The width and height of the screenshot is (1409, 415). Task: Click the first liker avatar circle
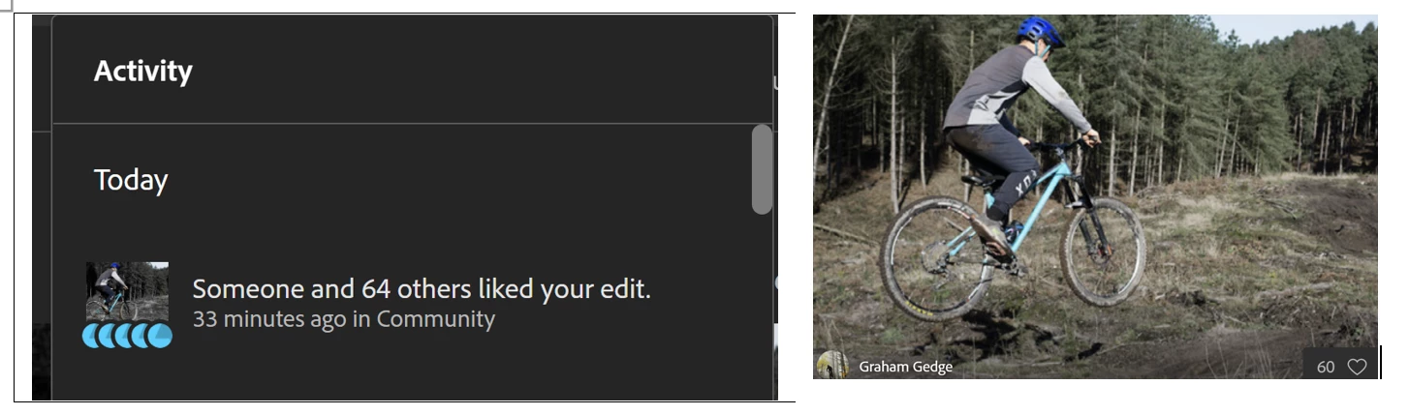(x=91, y=336)
